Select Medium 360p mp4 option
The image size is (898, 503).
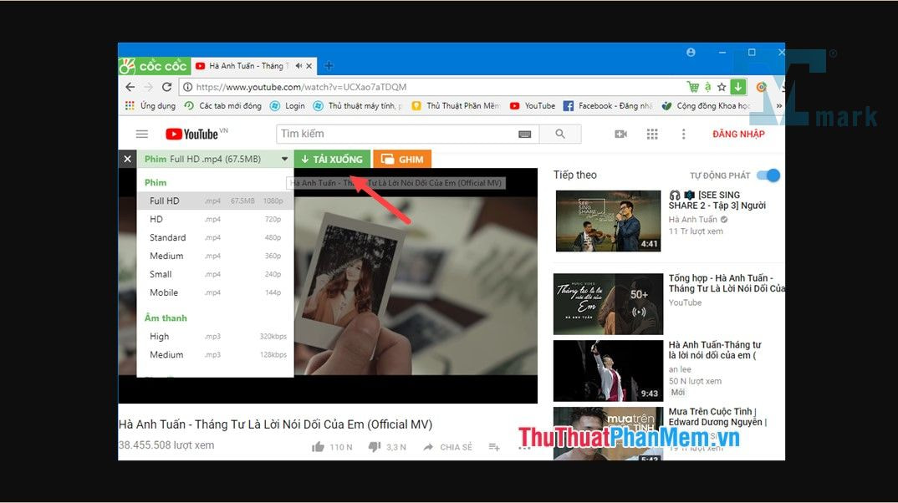pos(216,256)
